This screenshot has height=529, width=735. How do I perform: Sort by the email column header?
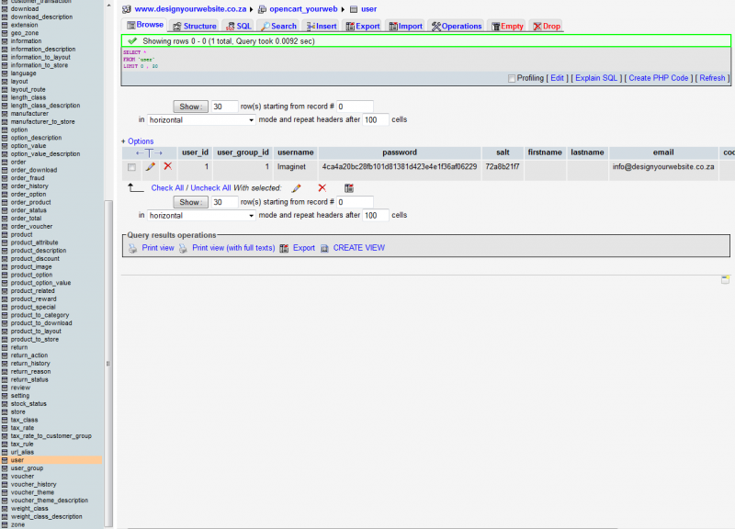[663, 152]
